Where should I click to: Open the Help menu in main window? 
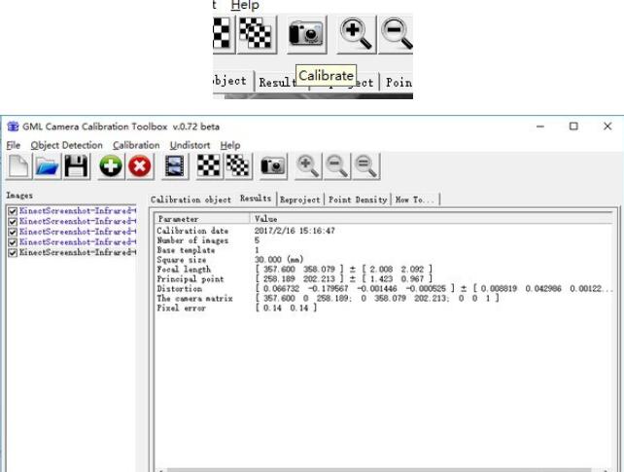click(230, 145)
